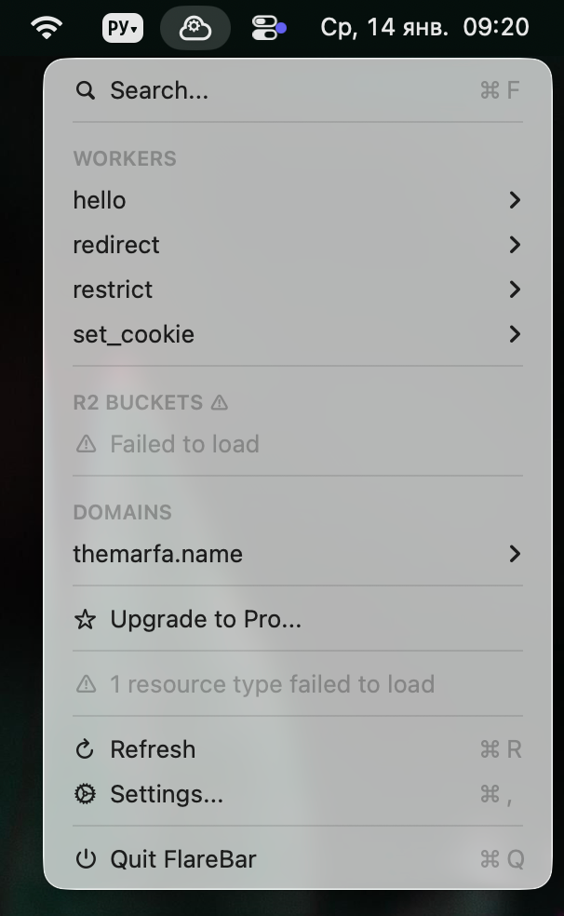Click the Refresh circular arrow icon
Viewport: 564px width, 916px height.
pos(86,749)
